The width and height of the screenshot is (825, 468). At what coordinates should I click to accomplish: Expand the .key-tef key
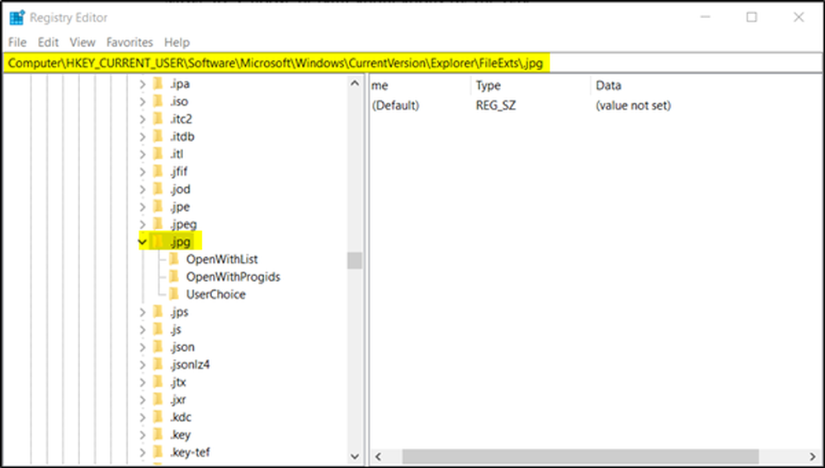[x=143, y=452]
